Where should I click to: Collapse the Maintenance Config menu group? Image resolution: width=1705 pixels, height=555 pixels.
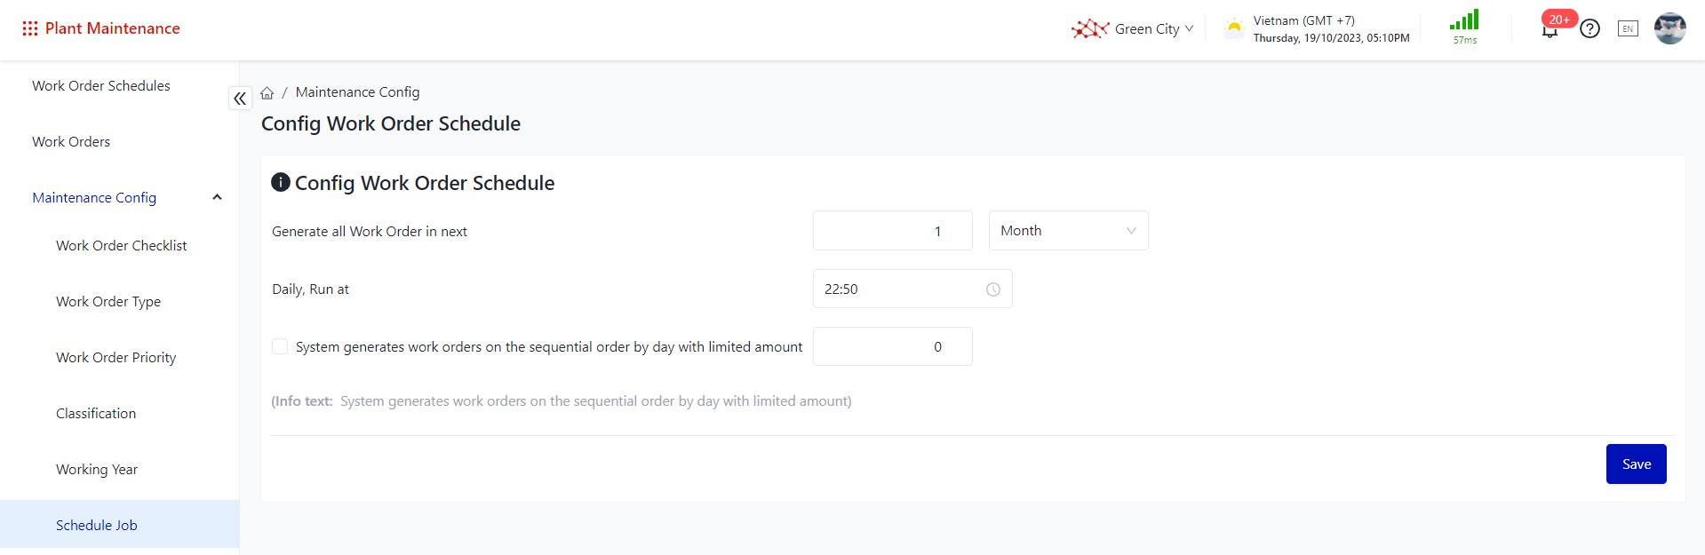coord(217,197)
